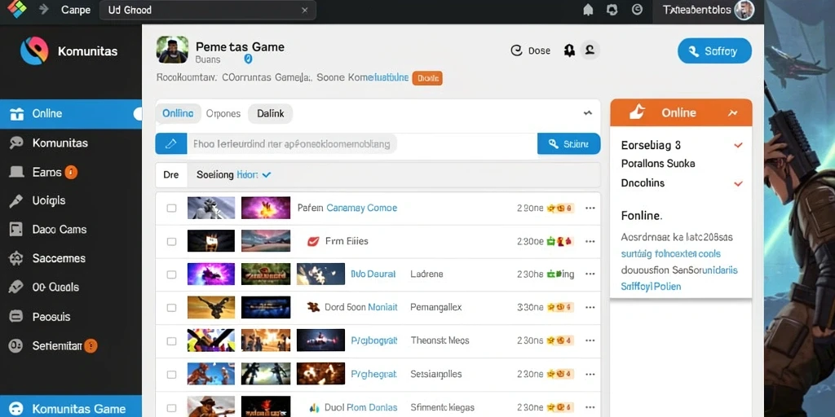Switch to the Dalink tab
835x417 pixels.
(271, 113)
